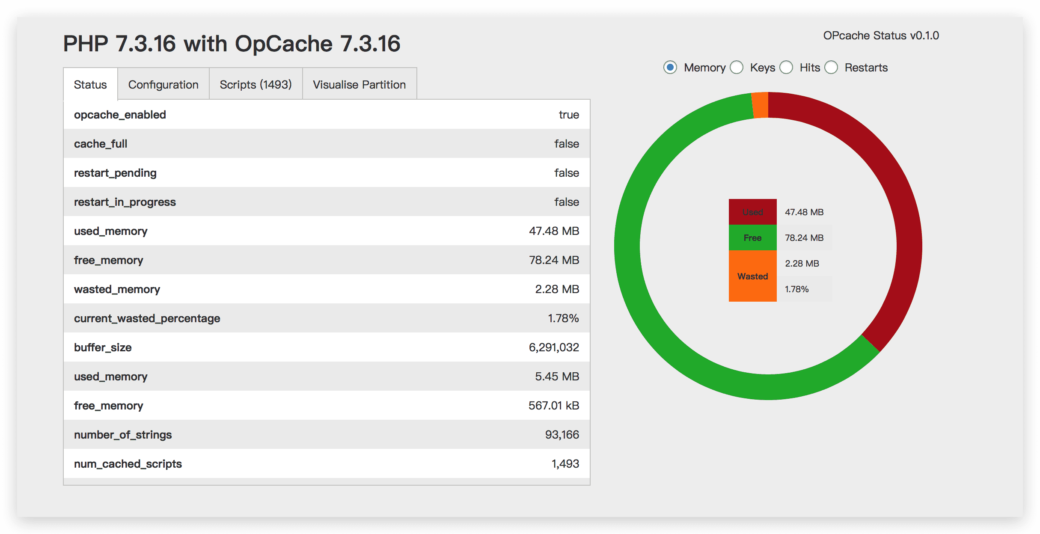The width and height of the screenshot is (1040, 534).
Task: Click the num_cached_scripts row label
Action: [x=128, y=464]
